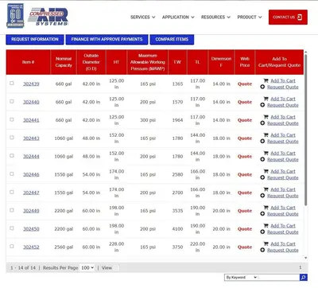Viewport: 318px width, 288px height.
Task: Click the plus icon for item 302439
Action: pos(262,87)
